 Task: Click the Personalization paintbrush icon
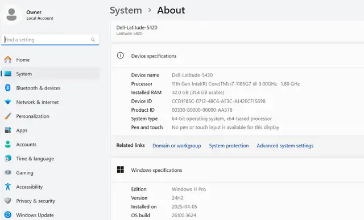pyautogui.click(x=7, y=116)
